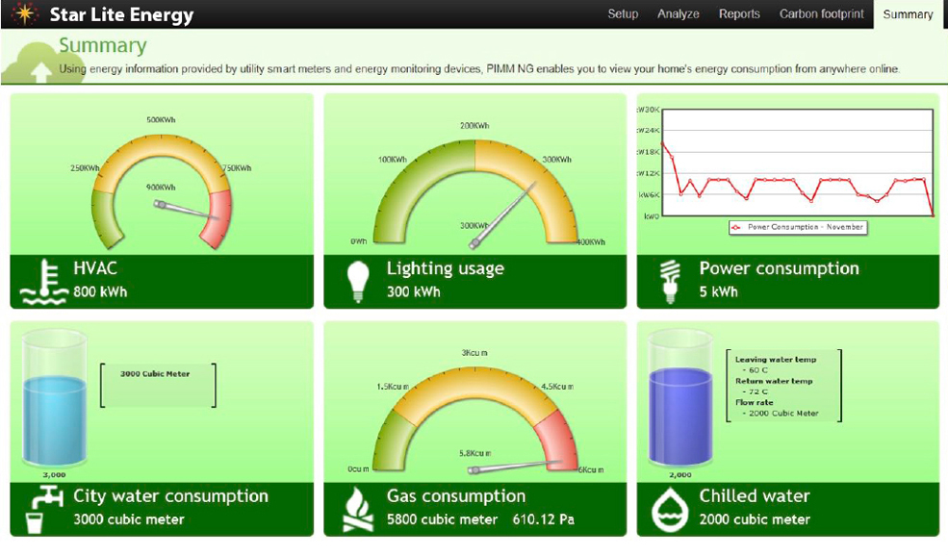Click the Chilled water droplet icon
The image size is (948, 555).
[x=670, y=509]
